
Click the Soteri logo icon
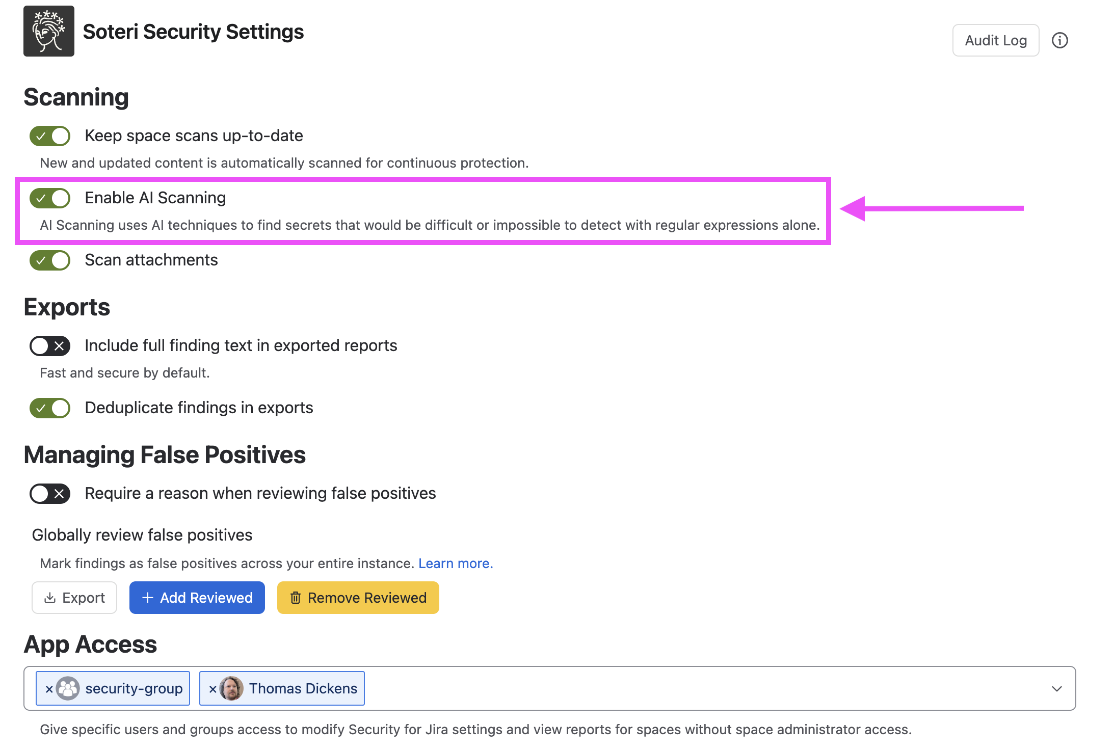click(49, 31)
